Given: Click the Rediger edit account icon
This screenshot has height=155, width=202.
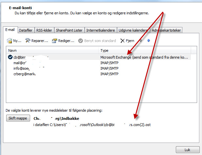Looking at the screenshot, I should coord(55,41).
